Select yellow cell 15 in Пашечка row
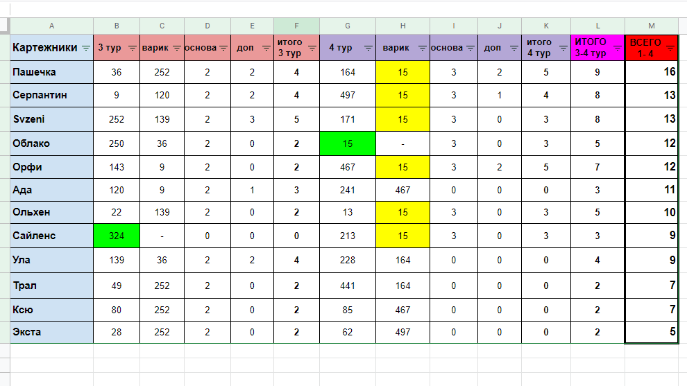This screenshot has width=687, height=386. pos(402,72)
